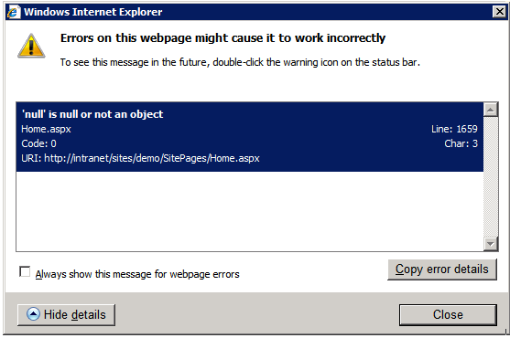This screenshot has height=338, width=510.
Task: Click the error list scrollbar track
Action: 491,177
